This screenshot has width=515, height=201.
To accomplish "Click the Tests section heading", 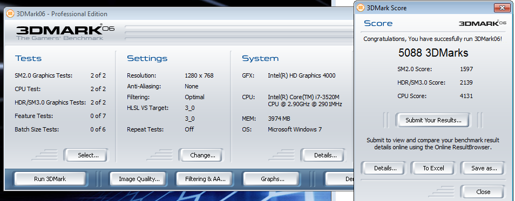I will coord(28,58).
